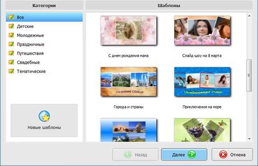Toggle checkbox next to Тематические
The height and width of the screenshot is (166, 258).
(x=11, y=71)
